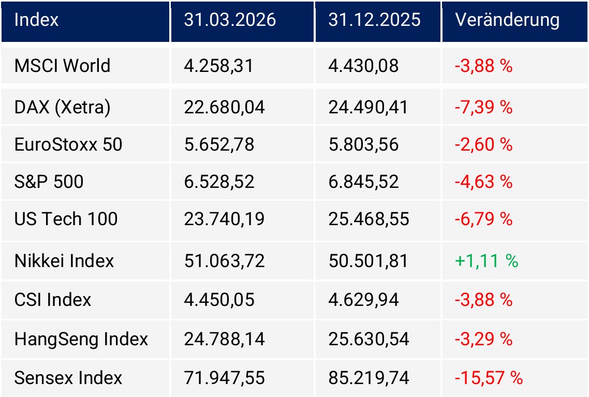Image resolution: width=589 pixels, height=397 pixels.
Task: Click the green +1,11 % change value
Action: (x=486, y=260)
